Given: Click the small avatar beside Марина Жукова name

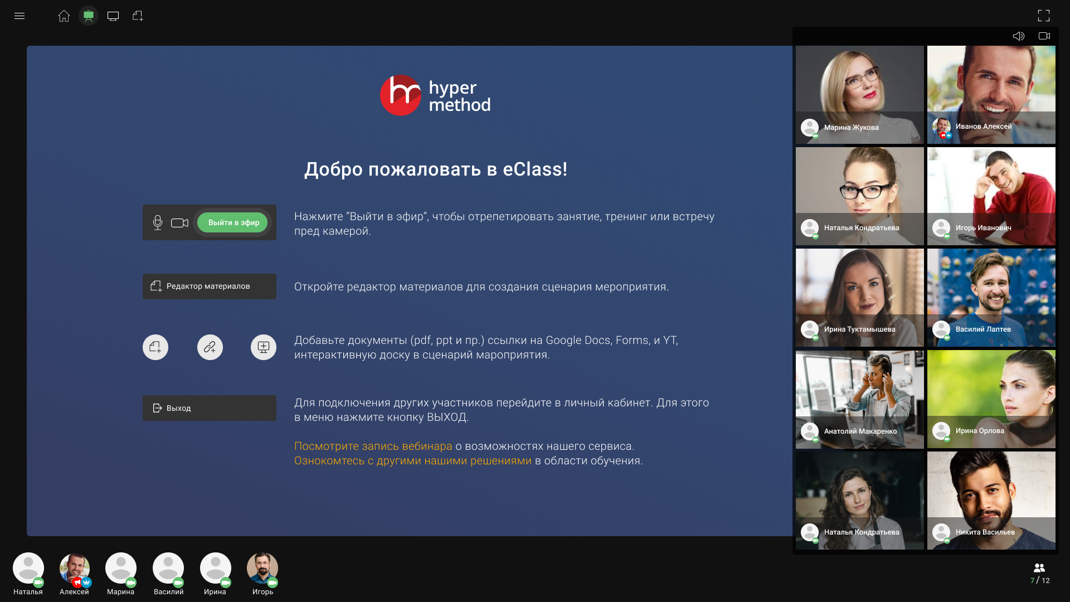Looking at the screenshot, I should 810,128.
